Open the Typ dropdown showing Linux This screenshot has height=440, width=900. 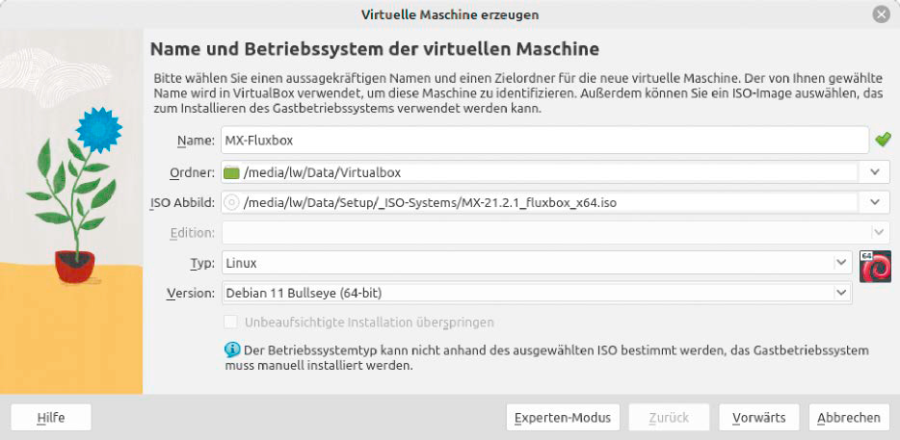pyautogui.click(x=841, y=263)
